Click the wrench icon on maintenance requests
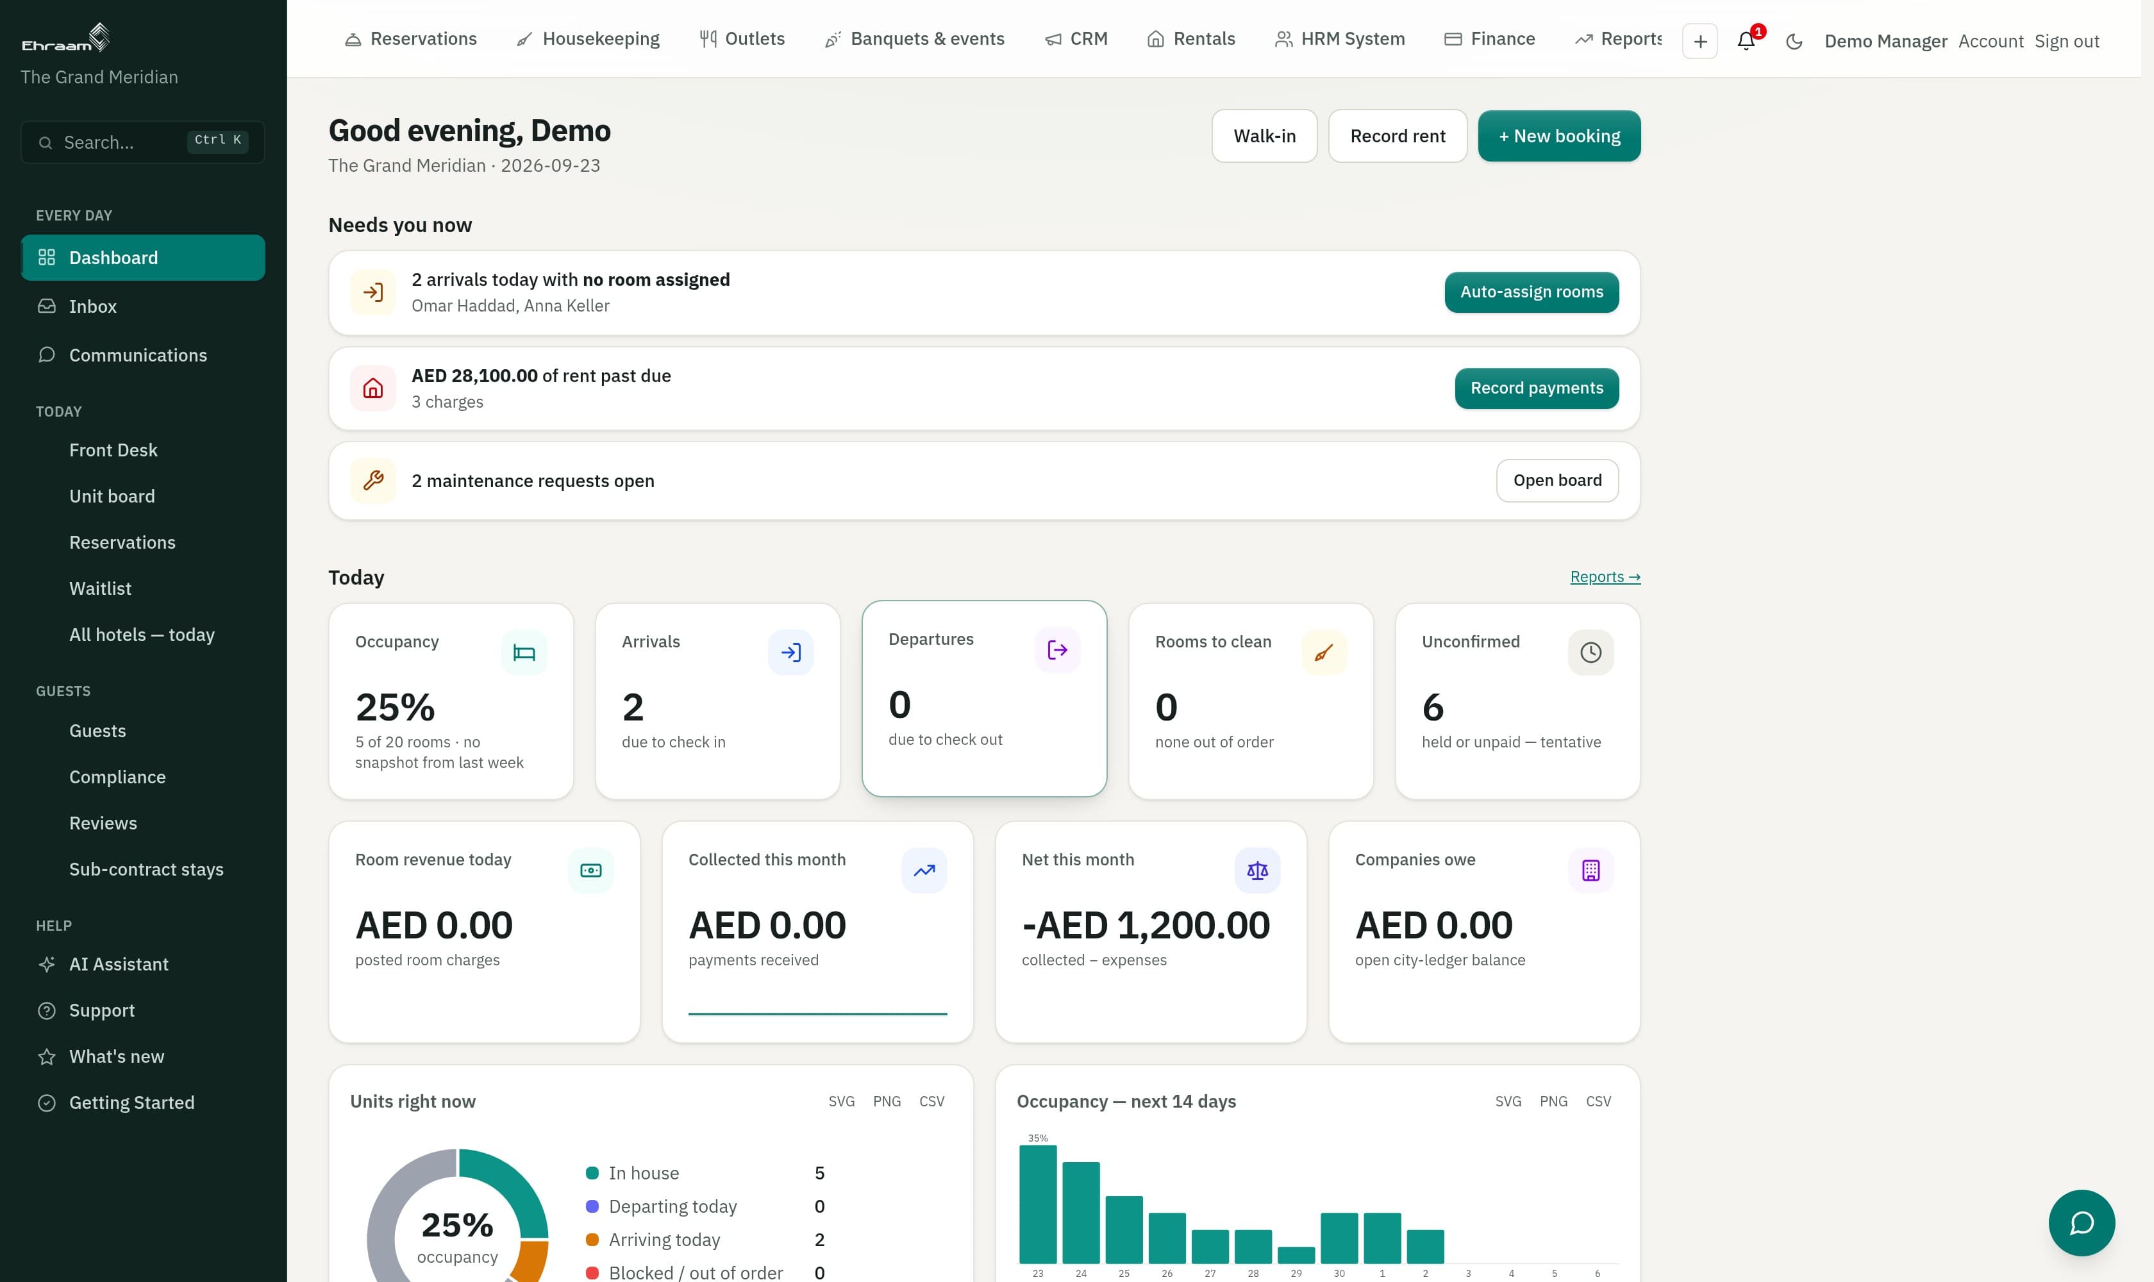 pos(373,480)
